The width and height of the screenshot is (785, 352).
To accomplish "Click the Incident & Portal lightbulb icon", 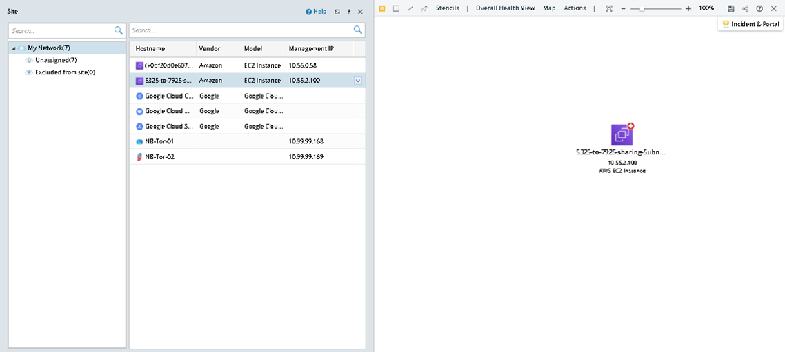I will click(x=726, y=24).
